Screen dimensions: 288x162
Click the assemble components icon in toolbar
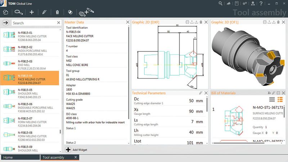coord(86,12)
